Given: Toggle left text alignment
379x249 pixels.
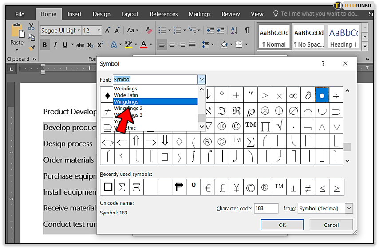Looking at the screenshot, I should (x=162, y=45).
